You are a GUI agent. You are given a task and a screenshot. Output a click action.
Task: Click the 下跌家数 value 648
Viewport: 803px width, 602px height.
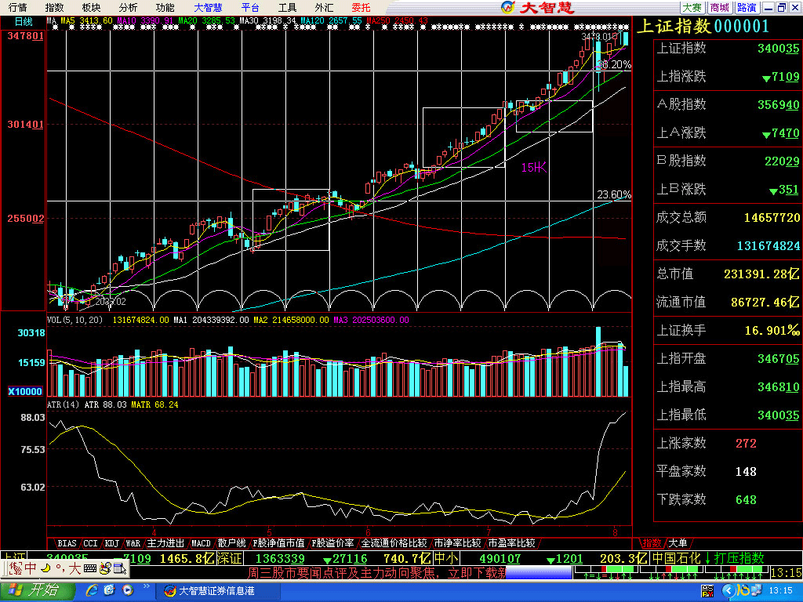(746, 499)
